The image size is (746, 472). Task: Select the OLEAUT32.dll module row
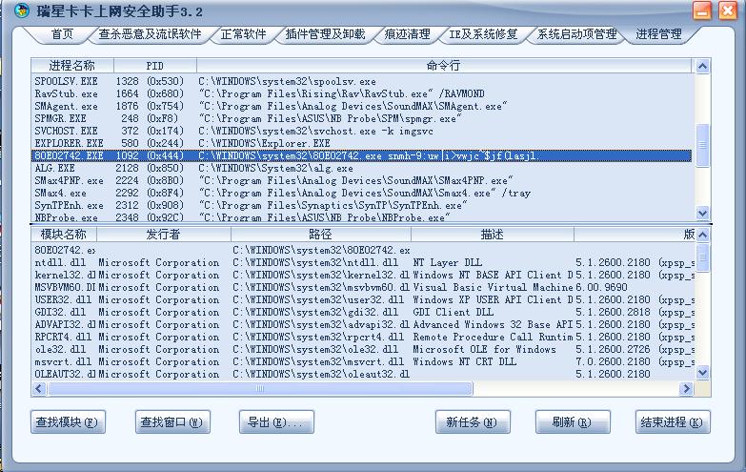[364, 374]
